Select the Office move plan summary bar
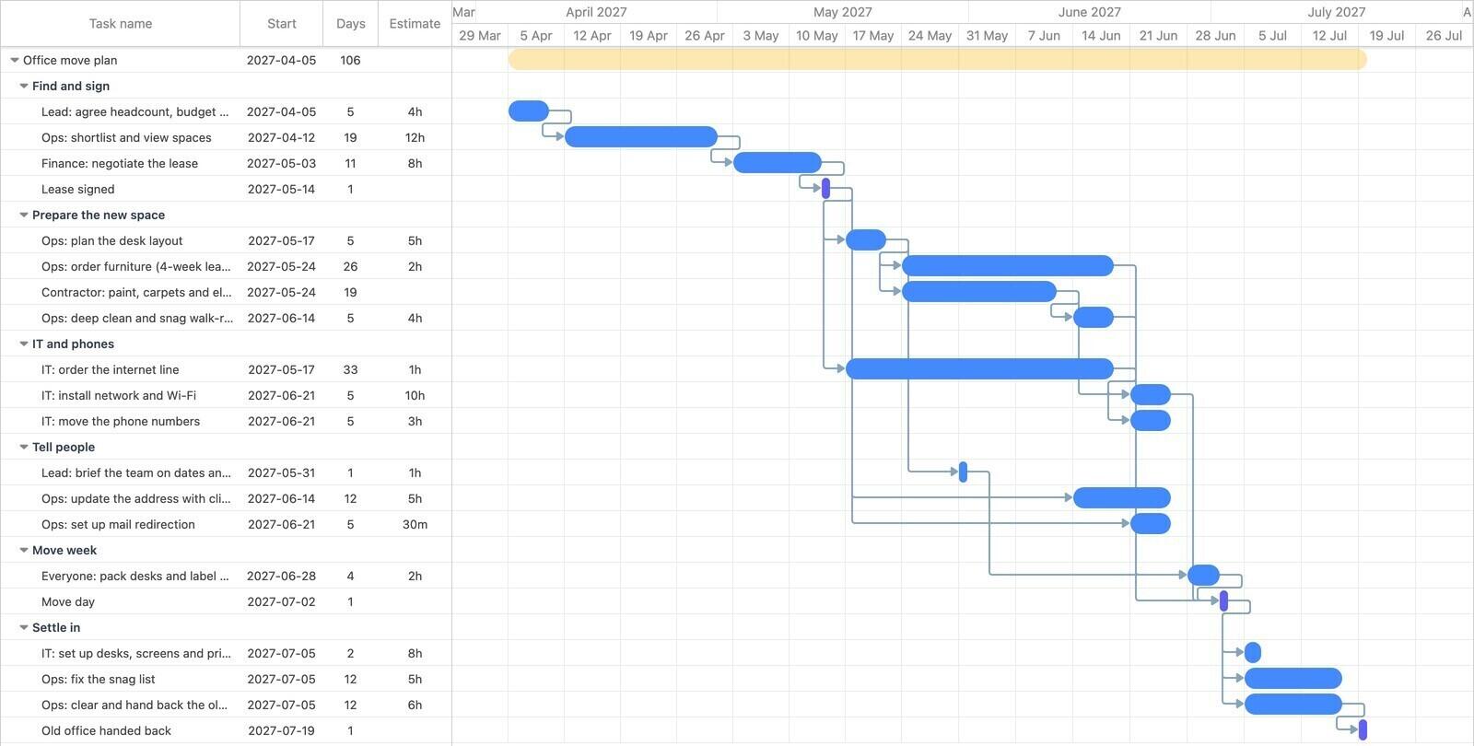Screen dimensions: 1474x746 [x=937, y=60]
